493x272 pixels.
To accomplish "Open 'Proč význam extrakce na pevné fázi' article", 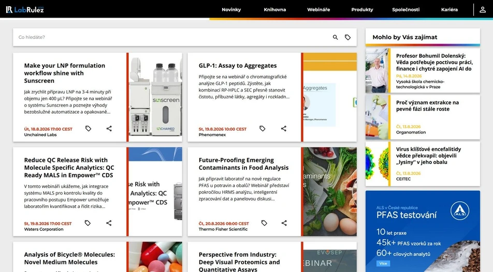I will (x=427, y=106).
